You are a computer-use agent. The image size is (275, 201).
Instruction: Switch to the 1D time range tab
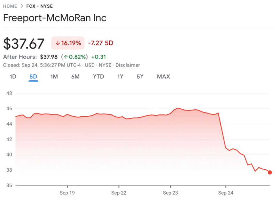click(13, 77)
